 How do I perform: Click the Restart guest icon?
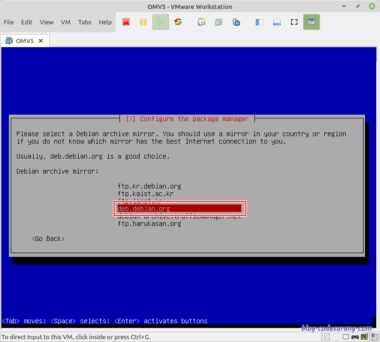(178, 22)
